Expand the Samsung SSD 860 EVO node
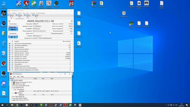The height and width of the screenshot is (107, 190). coord(12,86)
